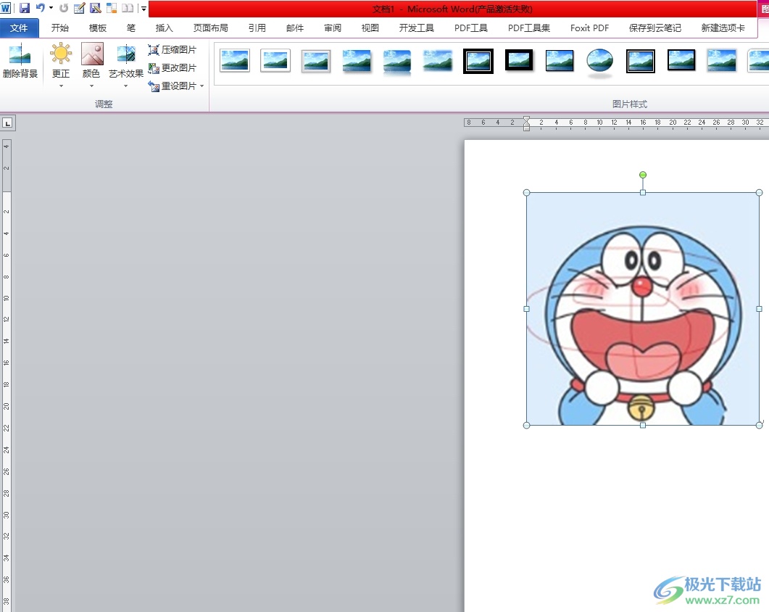Click the bottom-left corner handle of the picture
This screenshot has height=612, width=769.
[x=527, y=426]
